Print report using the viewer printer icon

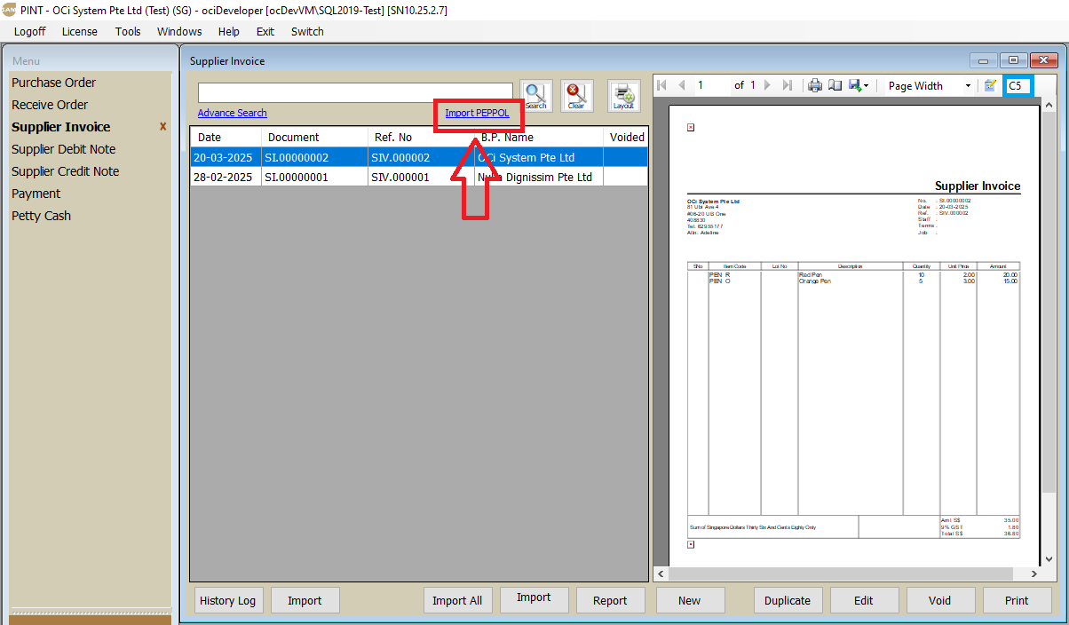point(814,86)
